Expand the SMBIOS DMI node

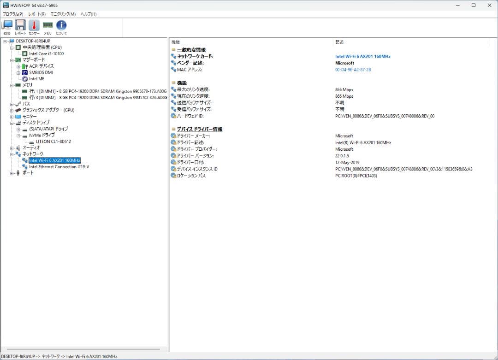click(18, 73)
